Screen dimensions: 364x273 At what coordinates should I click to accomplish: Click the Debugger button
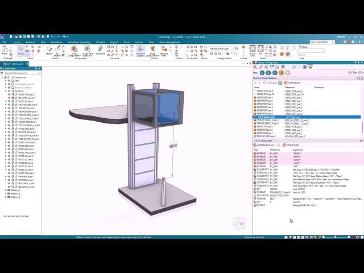(272, 82)
